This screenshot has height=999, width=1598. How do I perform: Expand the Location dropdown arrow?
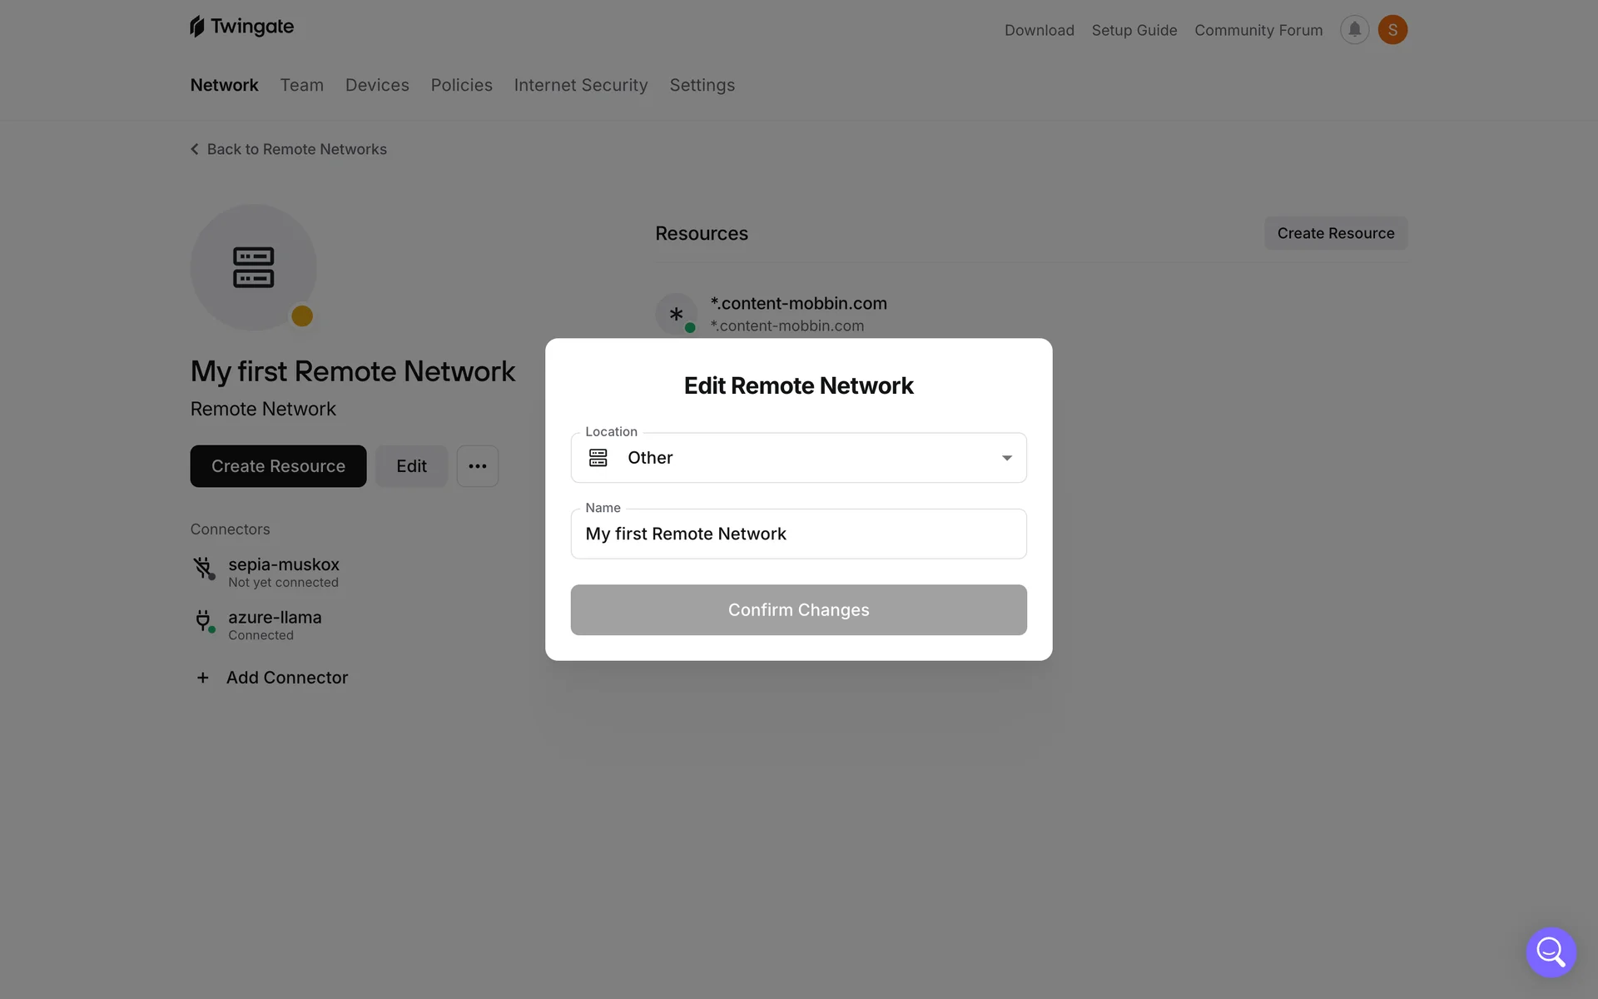[1006, 458]
